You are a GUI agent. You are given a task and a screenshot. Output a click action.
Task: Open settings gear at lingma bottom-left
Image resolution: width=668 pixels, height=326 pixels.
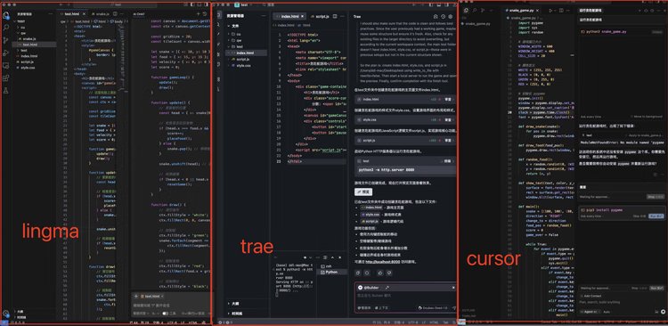point(6,314)
